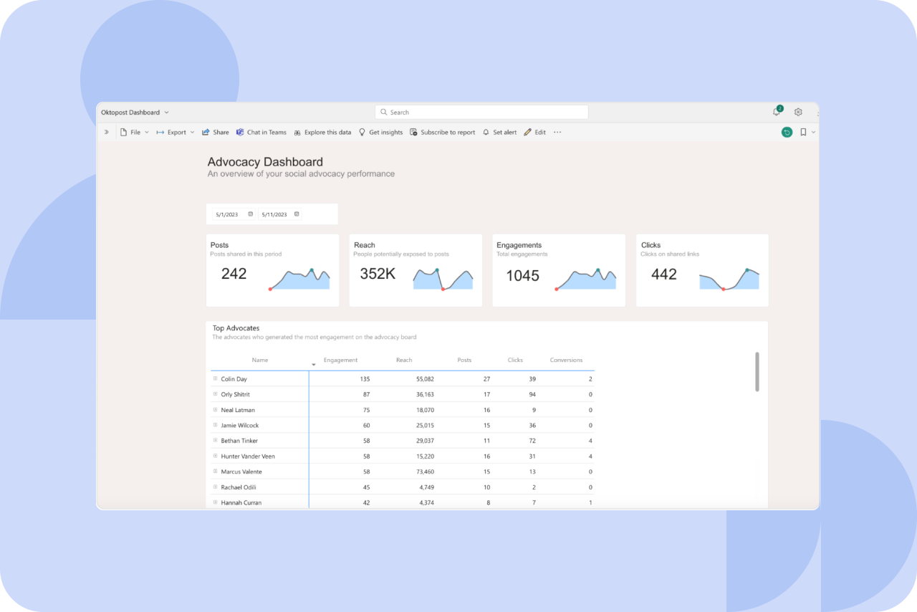Viewport: 917px width, 612px height.
Task: Open the File menu
Action: [134, 133]
